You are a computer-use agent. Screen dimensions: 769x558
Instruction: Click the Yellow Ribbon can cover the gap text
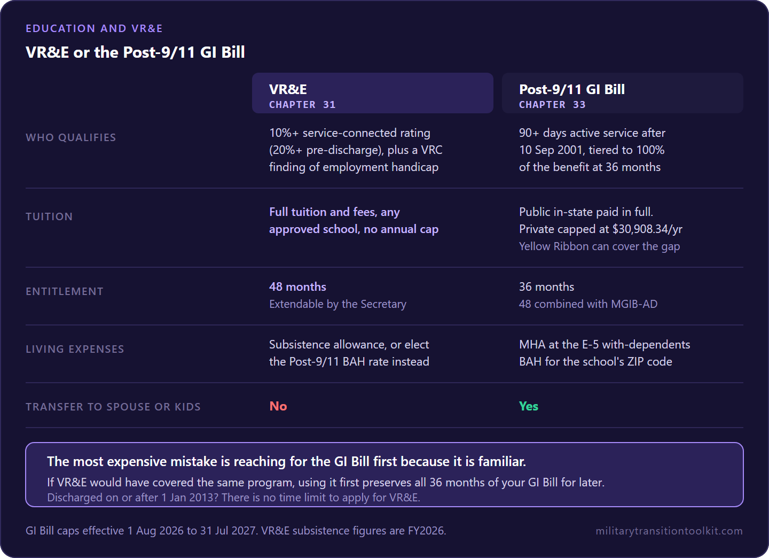[x=599, y=246]
